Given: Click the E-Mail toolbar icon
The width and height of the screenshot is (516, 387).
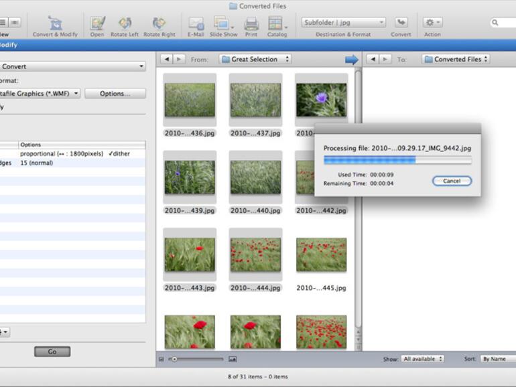Looking at the screenshot, I should tap(196, 24).
